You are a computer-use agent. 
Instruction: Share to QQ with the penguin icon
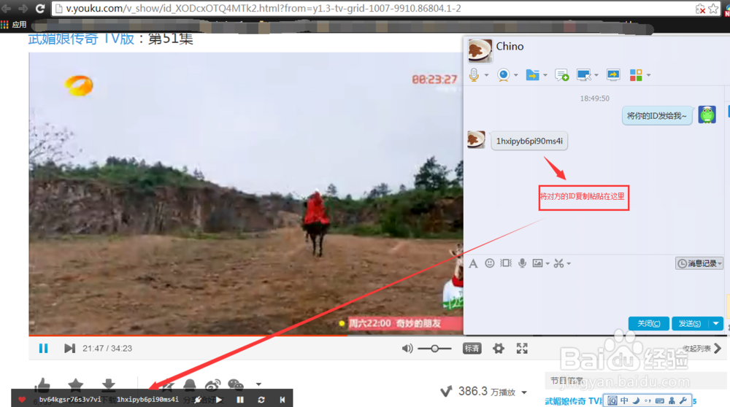[190, 384]
